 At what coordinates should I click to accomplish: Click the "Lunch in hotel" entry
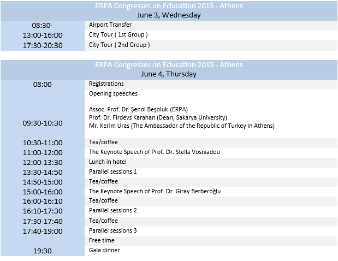(108, 162)
